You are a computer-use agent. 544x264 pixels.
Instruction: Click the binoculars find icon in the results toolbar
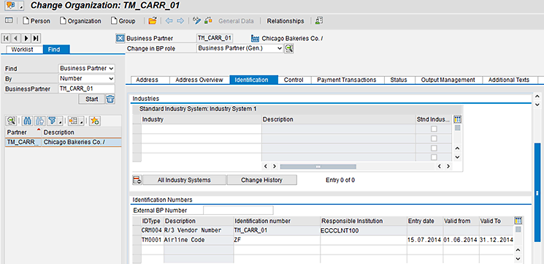pyautogui.click(x=28, y=121)
